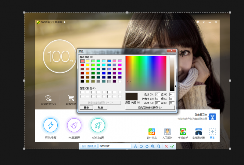Image resolution: width=244 pixels, height=165 pixels.
Task: Click 添加到自定义颜色 button
Action: pos(150,108)
